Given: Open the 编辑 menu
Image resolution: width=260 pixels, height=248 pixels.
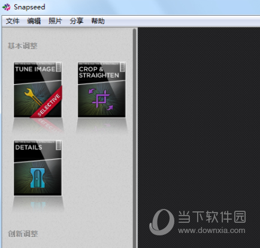Looking at the screenshot, I should click(x=34, y=21).
